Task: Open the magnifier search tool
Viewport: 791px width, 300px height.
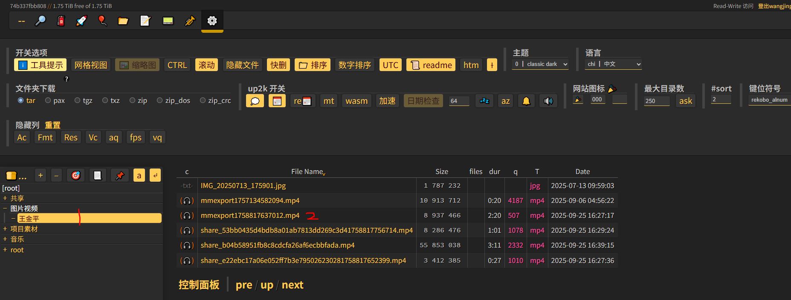Action: tap(41, 20)
